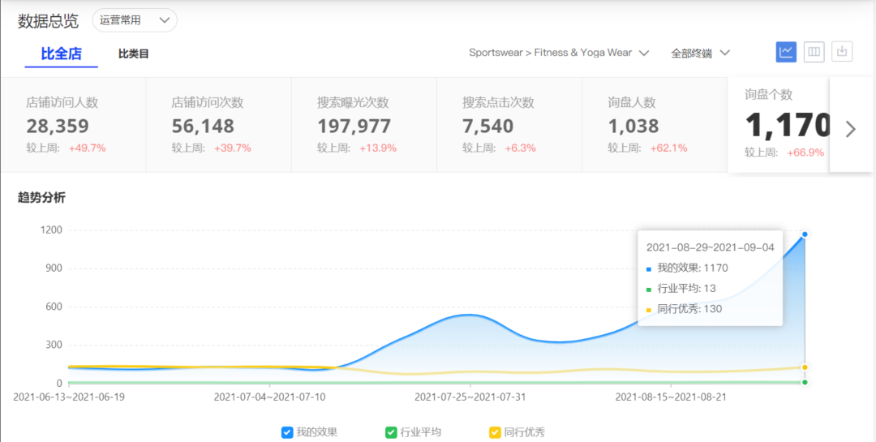Screen dimensions: 876x442
Task: Click +62.1% change value
Action: click(668, 148)
